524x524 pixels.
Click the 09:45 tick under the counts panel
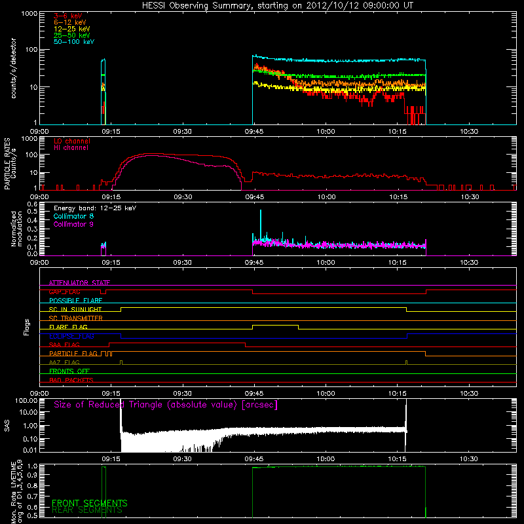[x=254, y=132]
